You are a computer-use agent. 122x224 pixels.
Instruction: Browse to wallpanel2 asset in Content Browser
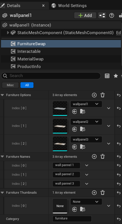(83, 129)
